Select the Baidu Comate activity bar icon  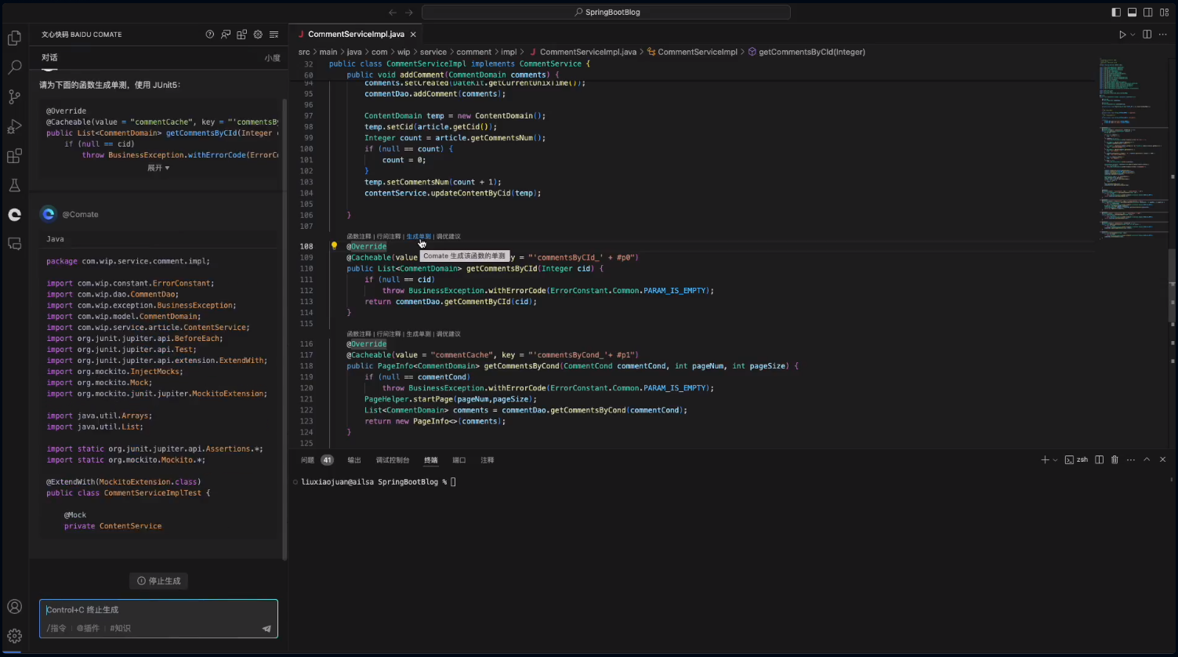click(14, 215)
